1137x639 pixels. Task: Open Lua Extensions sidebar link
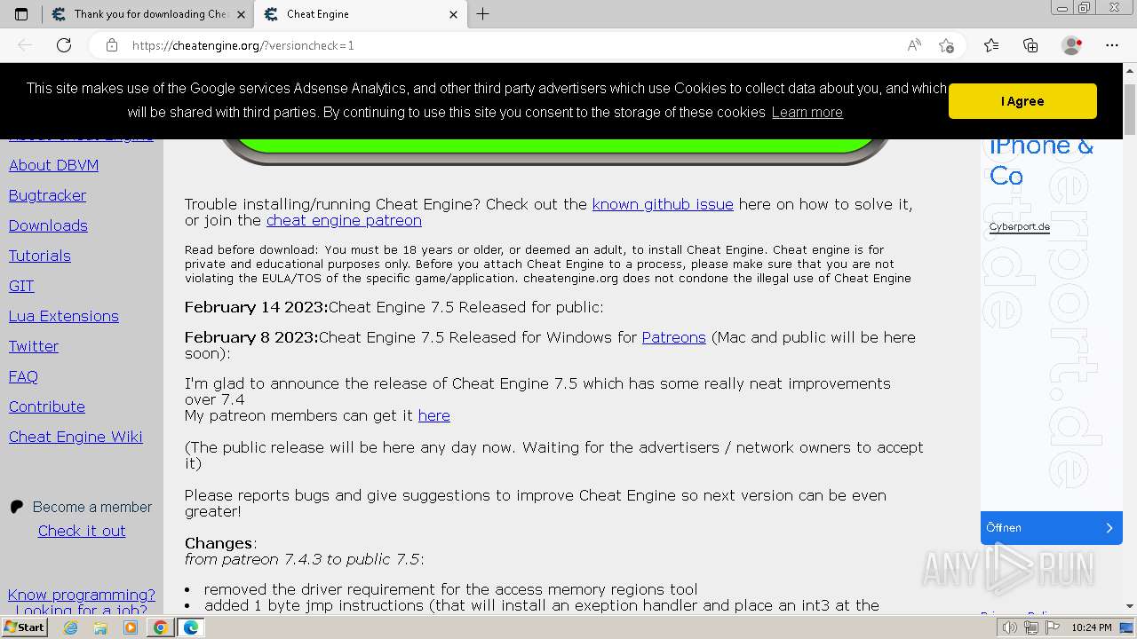tap(63, 316)
